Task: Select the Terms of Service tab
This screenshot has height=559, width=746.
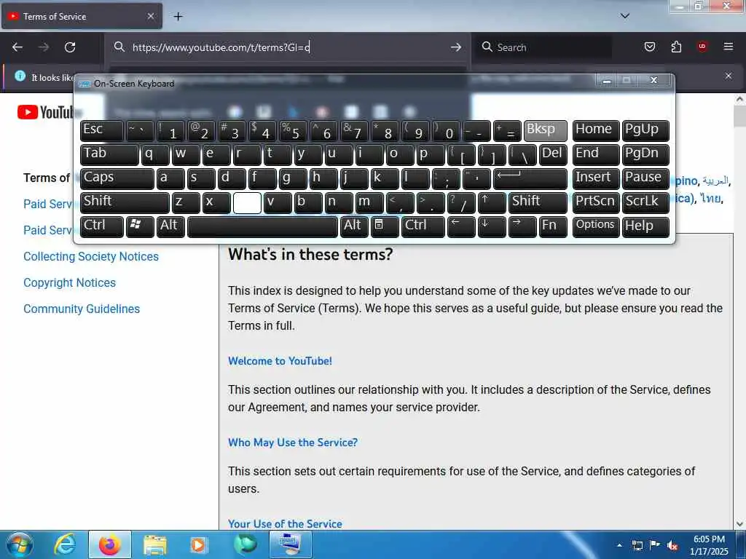Action: coord(82,16)
